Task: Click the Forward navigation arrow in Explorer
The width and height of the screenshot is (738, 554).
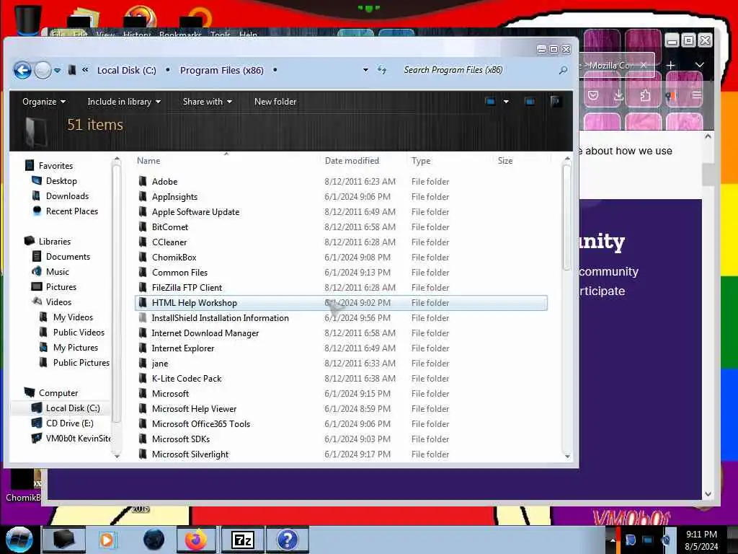Action: [x=43, y=70]
